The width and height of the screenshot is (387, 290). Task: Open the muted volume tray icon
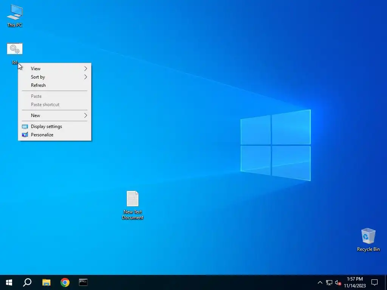pyautogui.click(x=338, y=282)
